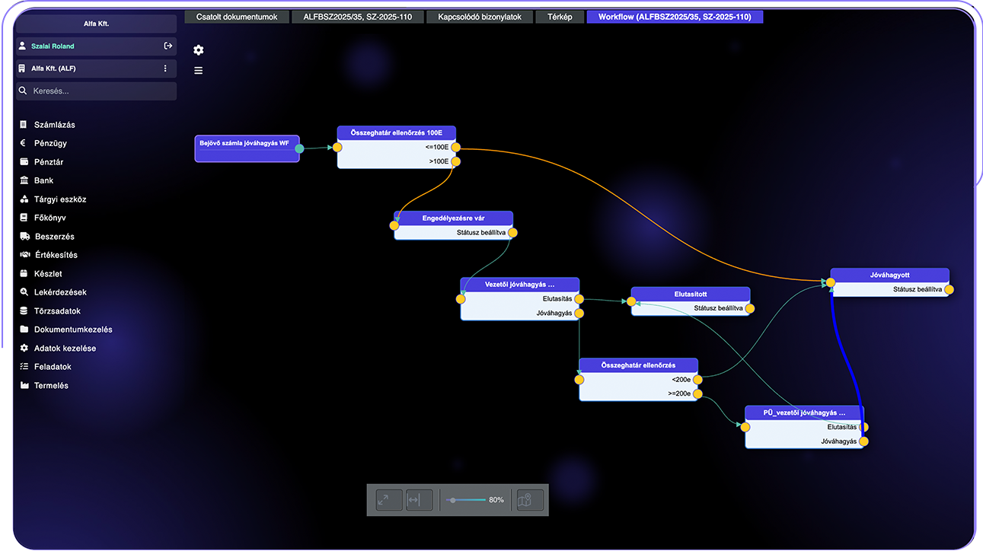The width and height of the screenshot is (983, 551).
Task: Click the hamburger menu icon below the gear
Action: pos(199,71)
